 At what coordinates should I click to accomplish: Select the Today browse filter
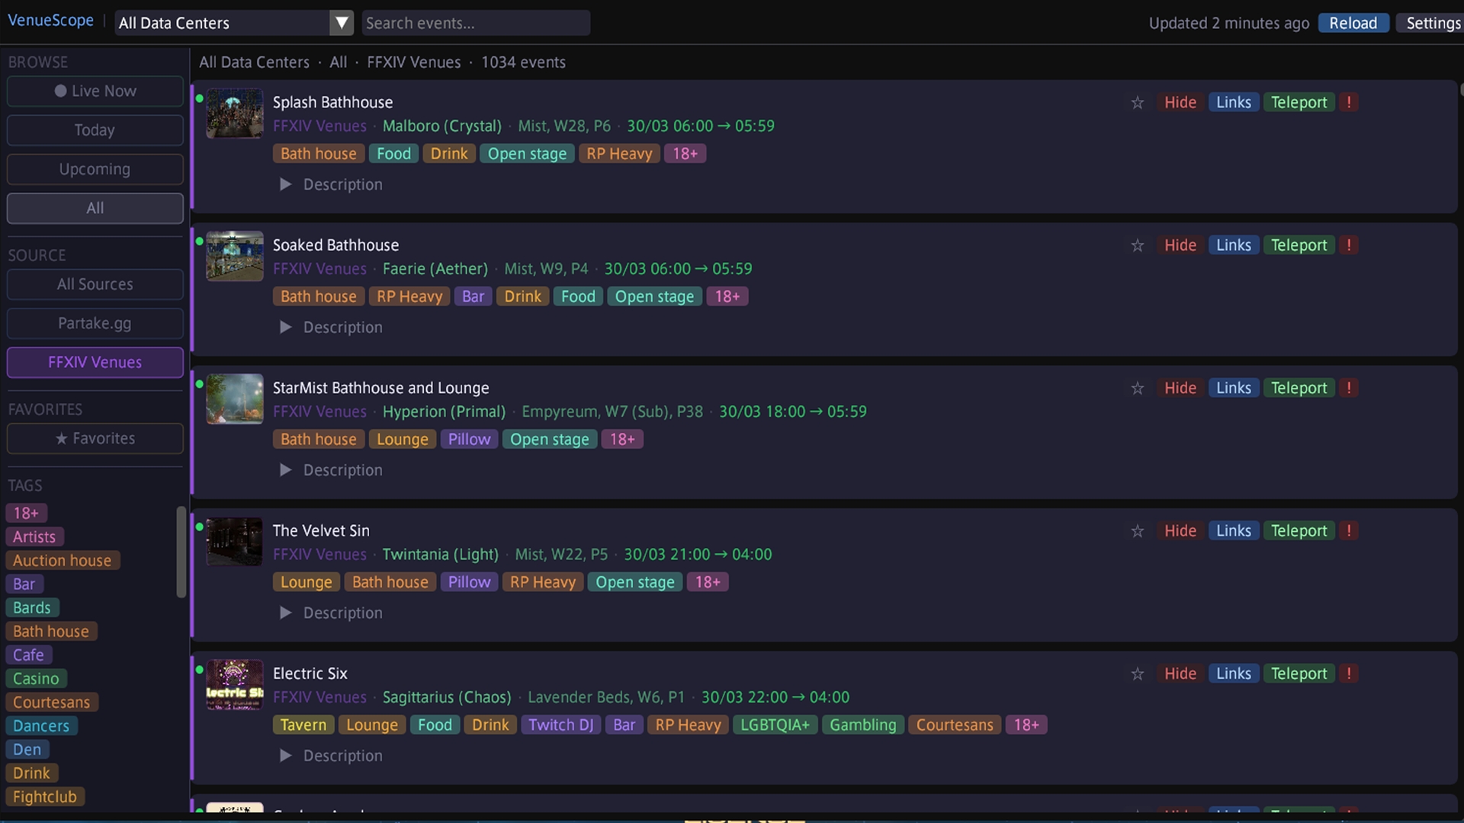95,130
